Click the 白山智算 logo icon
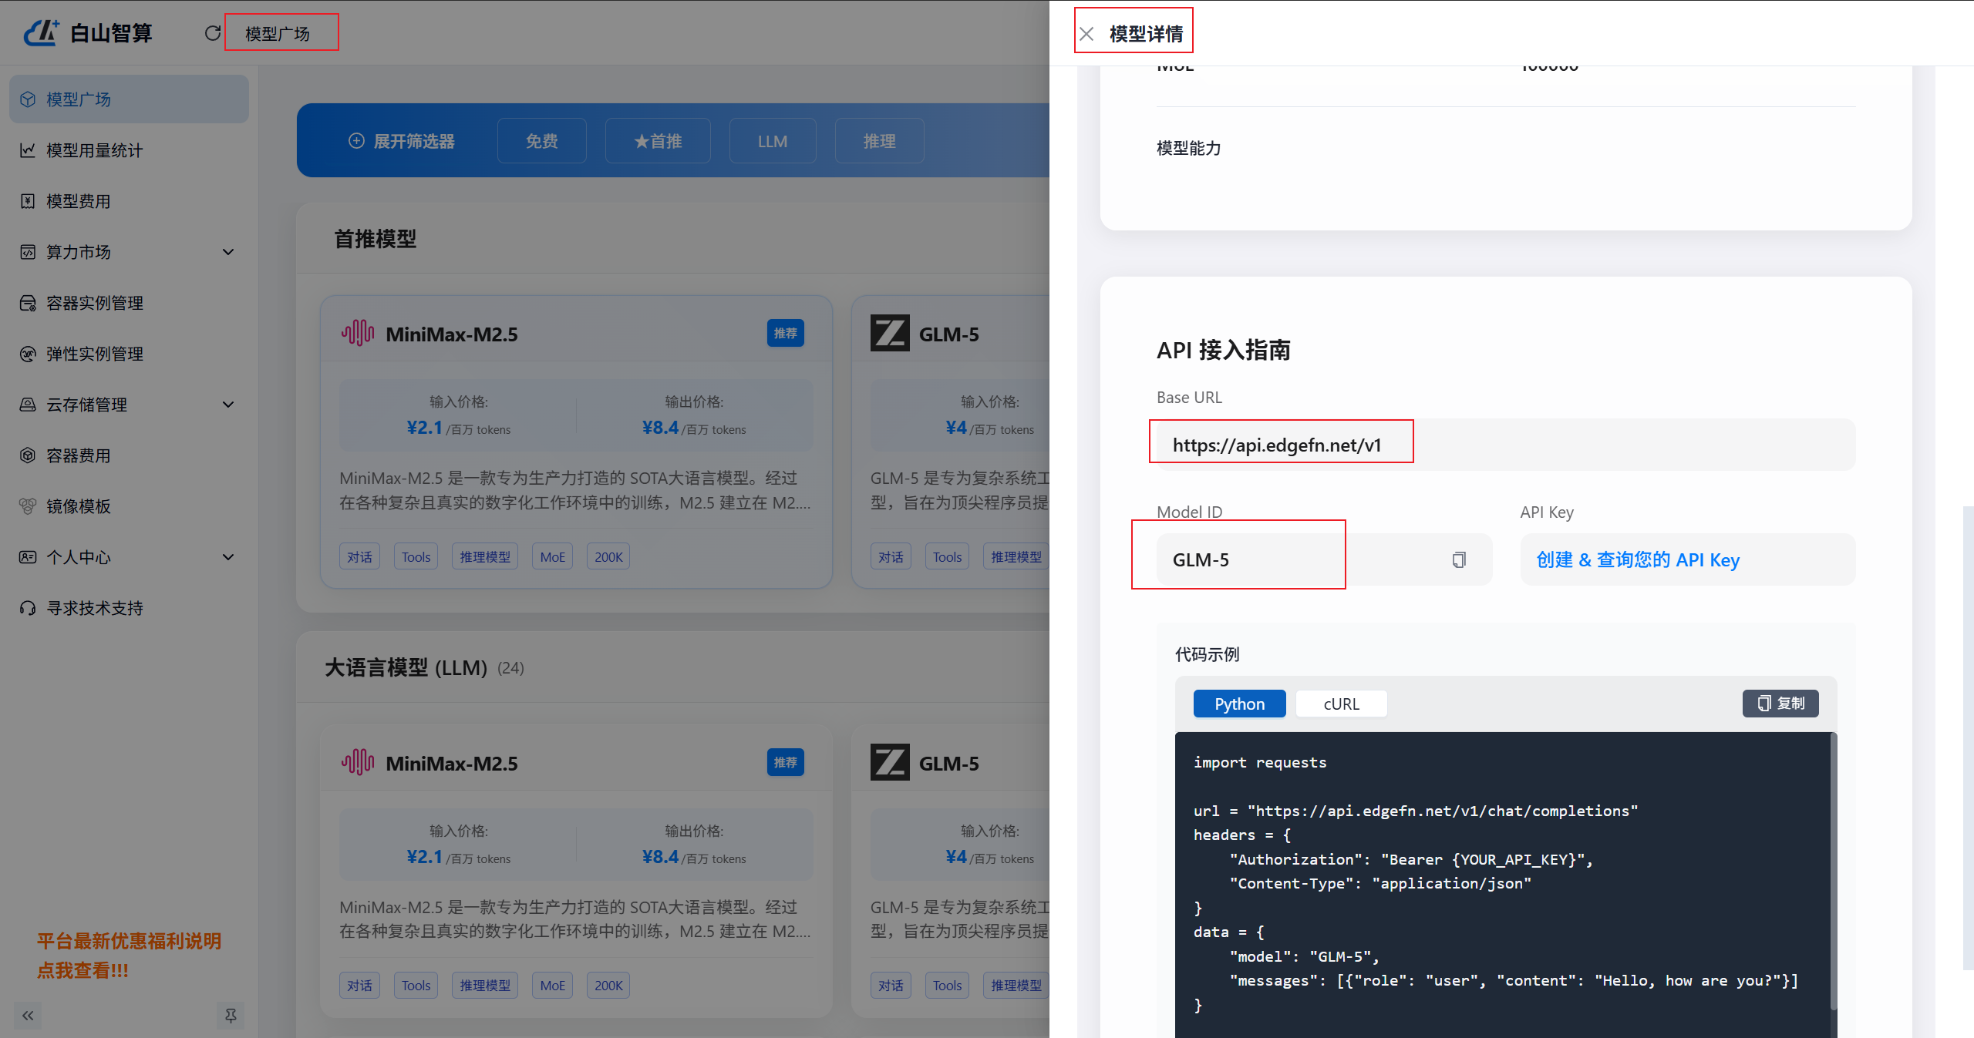Image resolution: width=1974 pixels, height=1038 pixels. coord(41,32)
